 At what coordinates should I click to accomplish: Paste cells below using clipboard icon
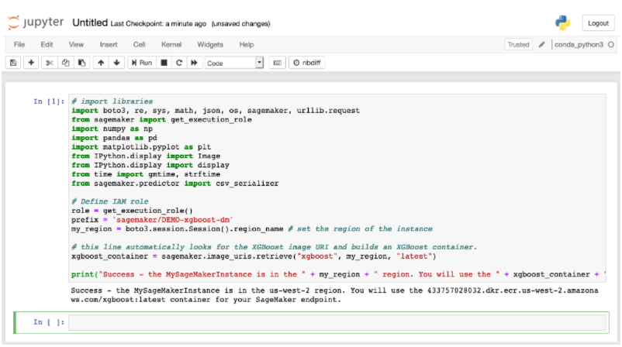pyautogui.click(x=82, y=63)
